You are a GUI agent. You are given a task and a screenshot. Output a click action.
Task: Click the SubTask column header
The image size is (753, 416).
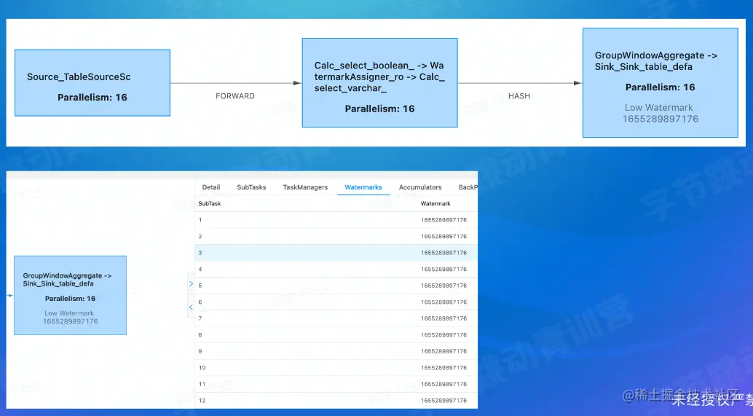pos(210,204)
